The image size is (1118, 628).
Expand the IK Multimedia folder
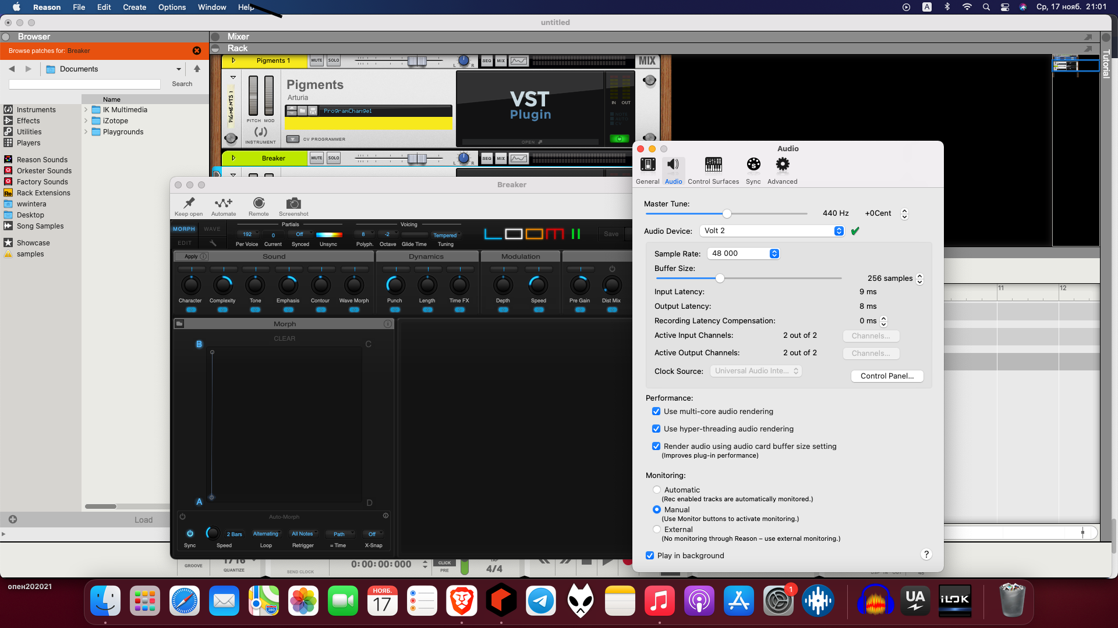86,109
